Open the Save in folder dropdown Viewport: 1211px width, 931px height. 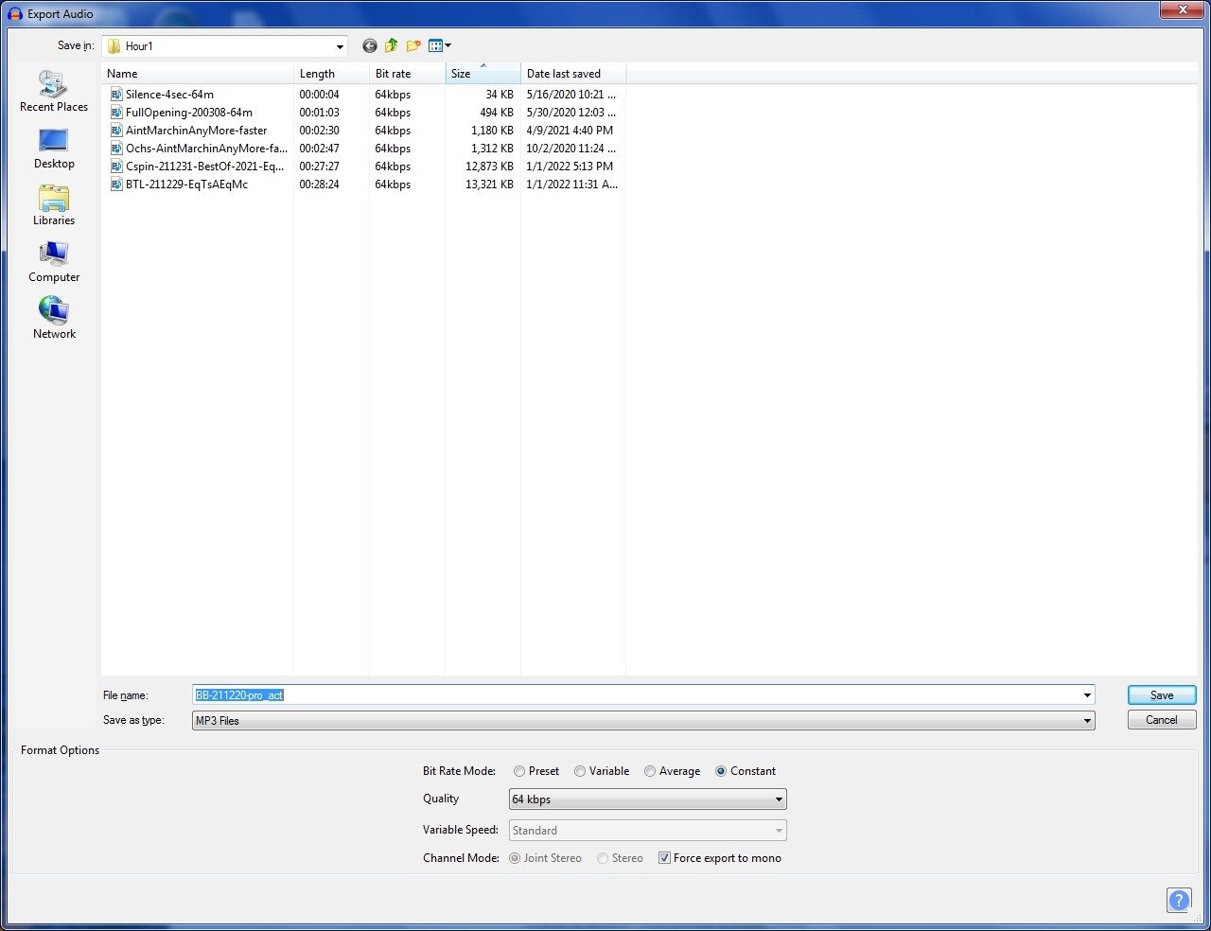coord(339,45)
